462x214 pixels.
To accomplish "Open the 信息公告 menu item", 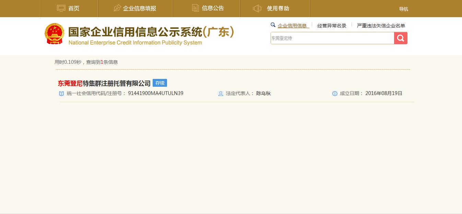I will coord(213,8).
